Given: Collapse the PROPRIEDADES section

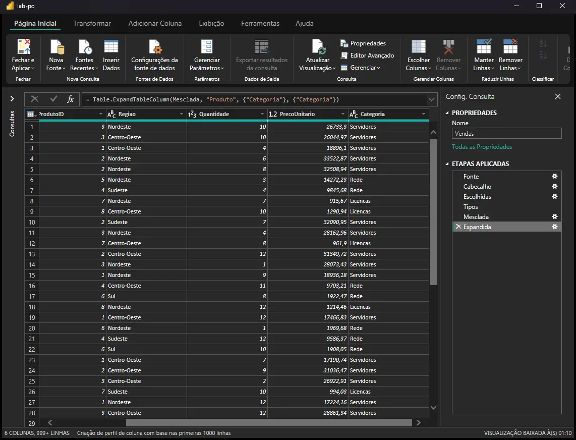Looking at the screenshot, I should point(447,113).
